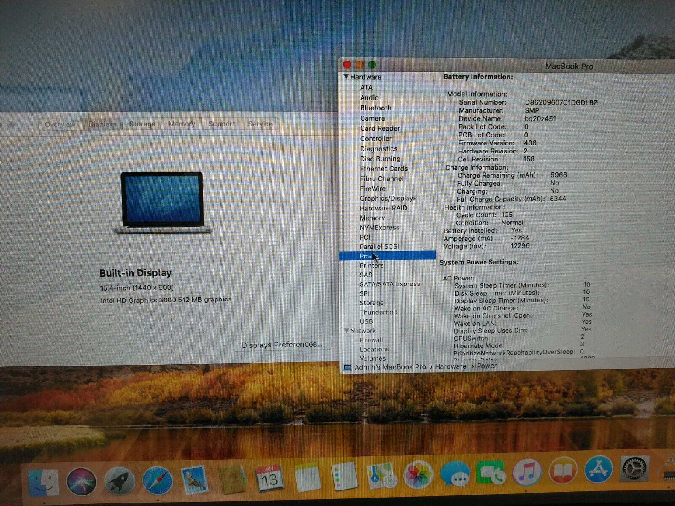
Task: Open iTunes music note icon
Action: tap(527, 472)
